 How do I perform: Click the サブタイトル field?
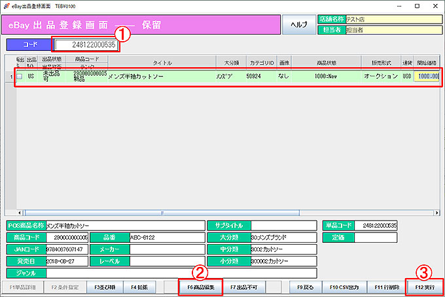(284, 225)
